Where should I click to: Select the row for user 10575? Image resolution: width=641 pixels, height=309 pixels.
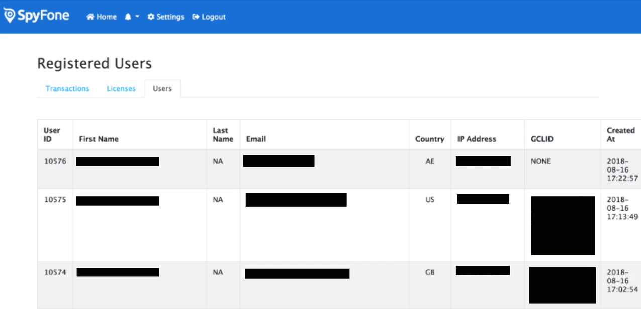pos(55,200)
